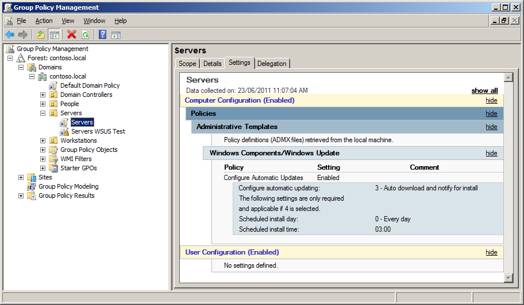
Task: Switch to the Scope tab
Action: [187, 64]
